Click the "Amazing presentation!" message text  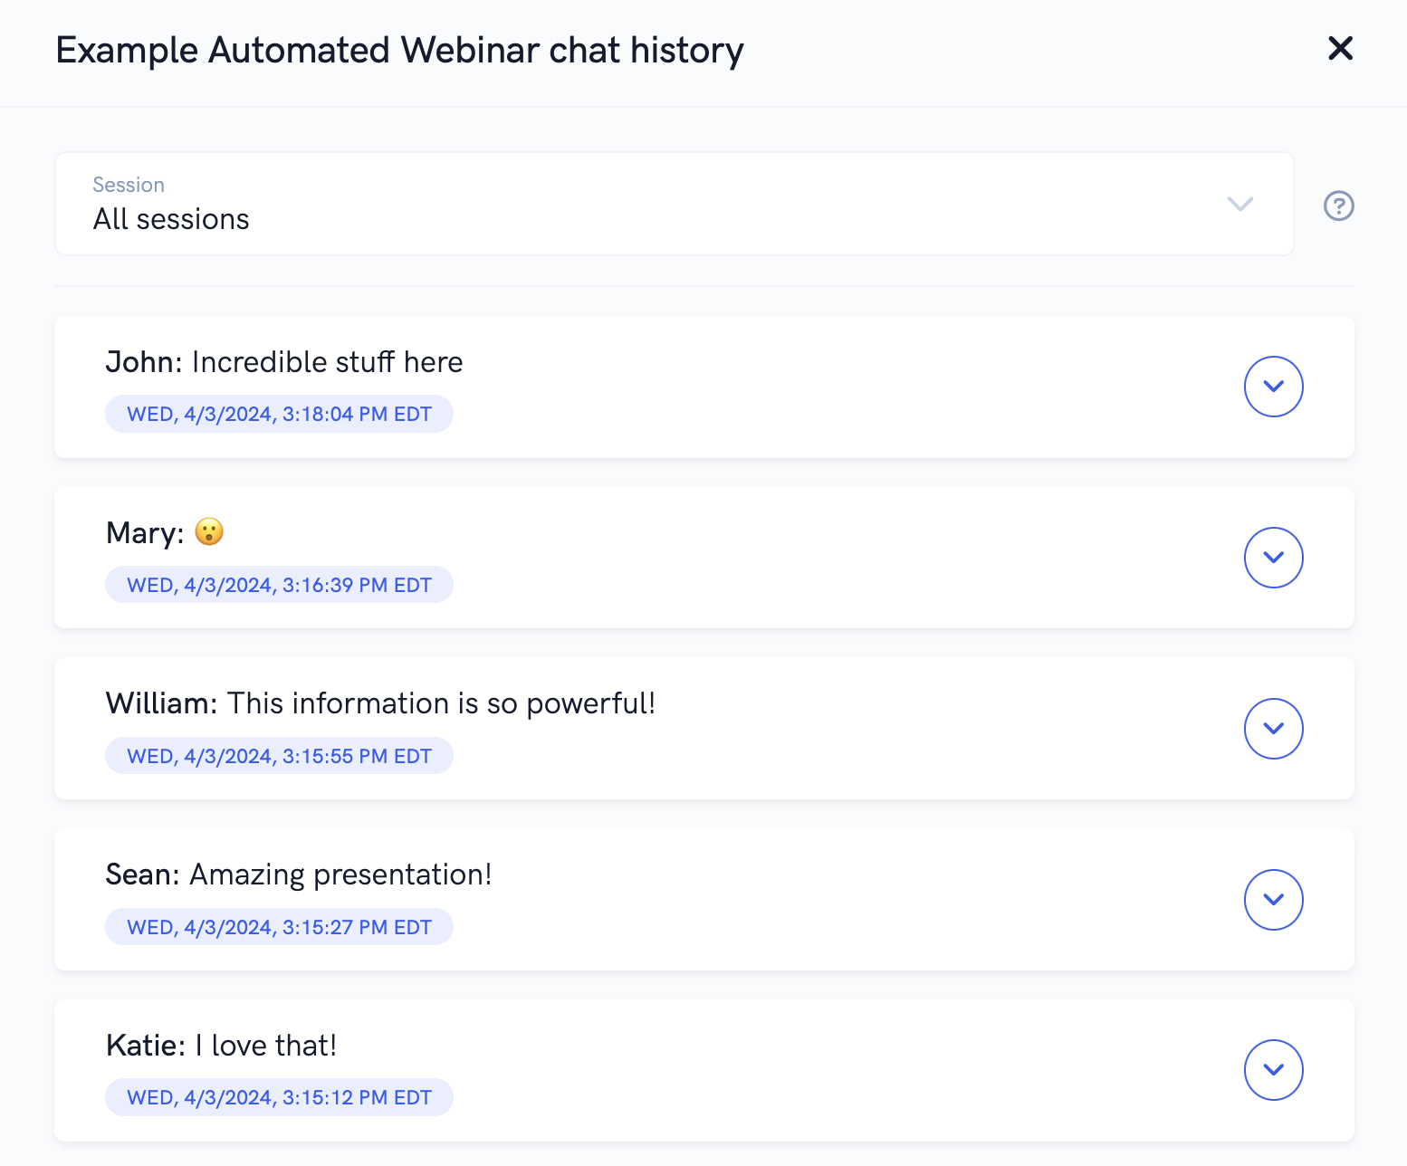pyautogui.click(x=340, y=874)
